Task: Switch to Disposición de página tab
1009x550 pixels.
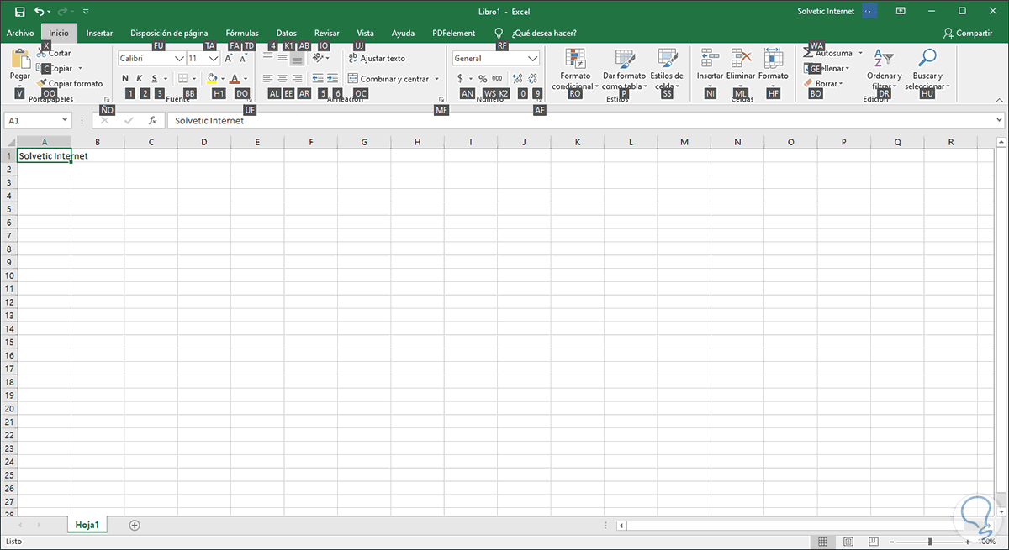Action: (x=169, y=33)
